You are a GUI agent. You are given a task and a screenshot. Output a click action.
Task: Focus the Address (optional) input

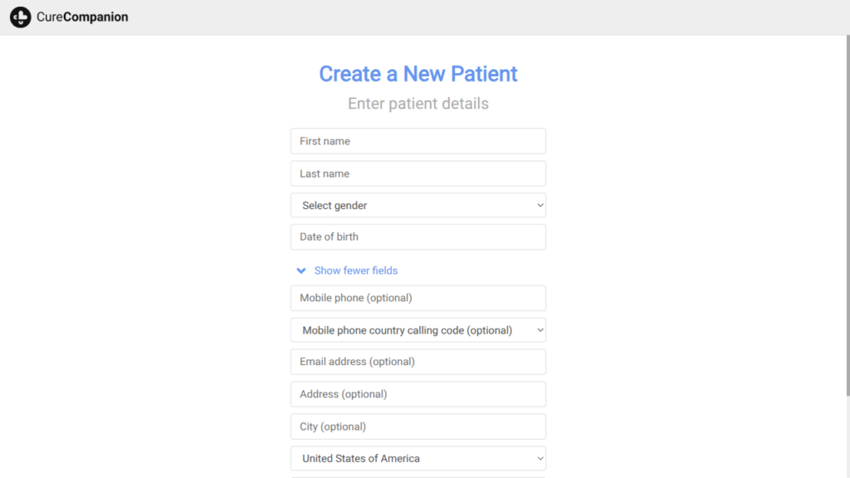(x=418, y=394)
